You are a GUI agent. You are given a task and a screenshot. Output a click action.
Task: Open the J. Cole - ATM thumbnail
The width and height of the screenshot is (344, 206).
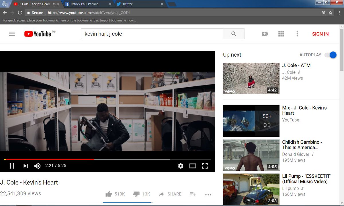[251, 78]
